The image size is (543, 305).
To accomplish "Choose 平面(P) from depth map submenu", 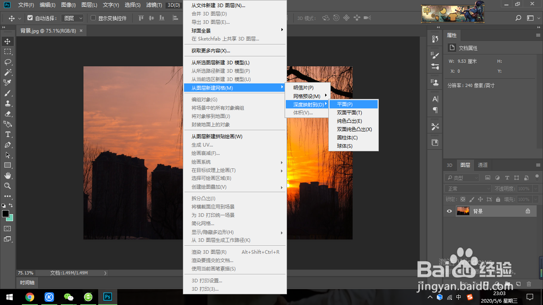I will (x=353, y=104).
